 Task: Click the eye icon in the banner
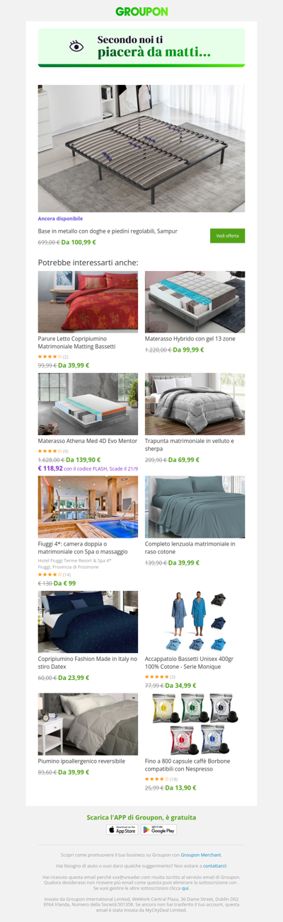[x=76, y=47]
